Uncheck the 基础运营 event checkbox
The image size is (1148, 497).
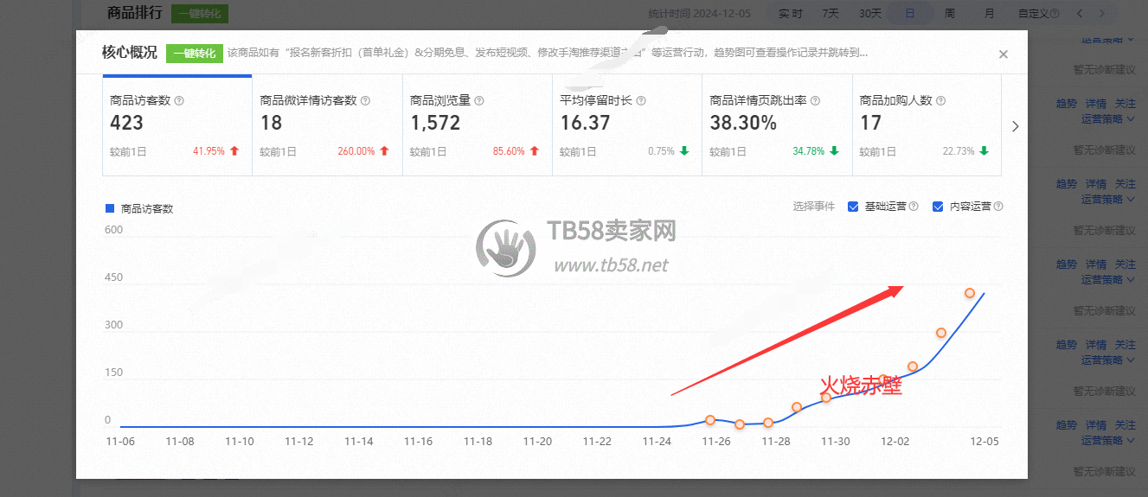tap(853, 207)
